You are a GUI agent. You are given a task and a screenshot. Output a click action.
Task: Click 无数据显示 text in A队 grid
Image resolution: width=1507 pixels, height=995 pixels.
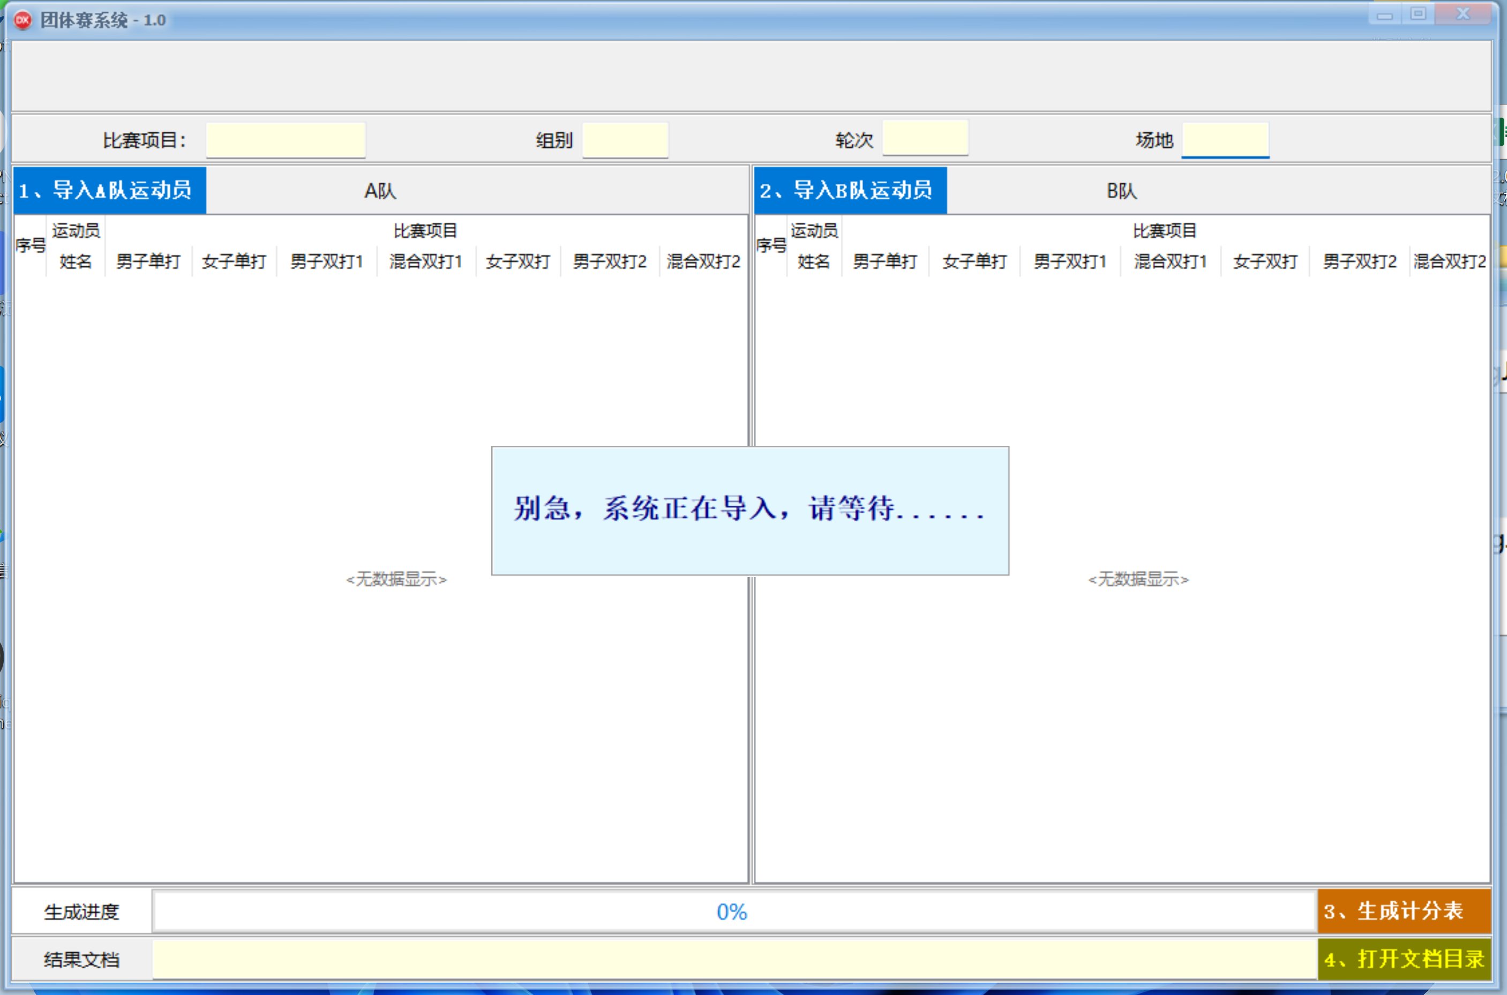(396, 579)
